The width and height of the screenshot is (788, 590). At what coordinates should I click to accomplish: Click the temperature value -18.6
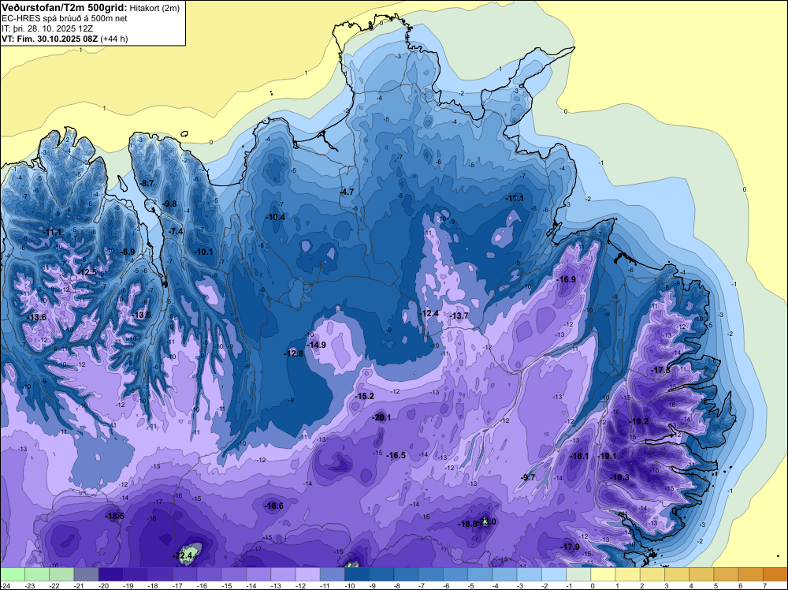274,506
